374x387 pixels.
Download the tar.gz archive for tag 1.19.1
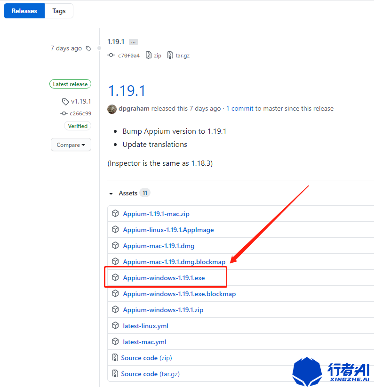pyautogui.click(x=183, y=56)
